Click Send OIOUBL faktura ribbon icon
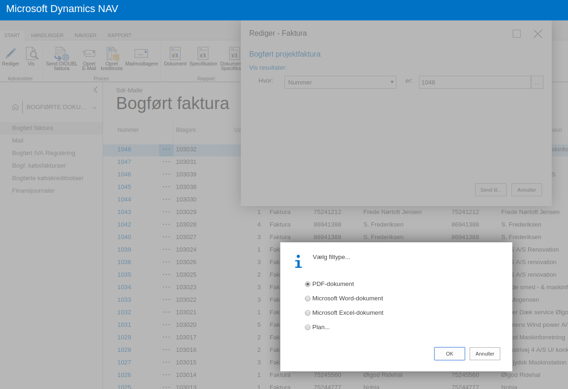 [61, 54]
